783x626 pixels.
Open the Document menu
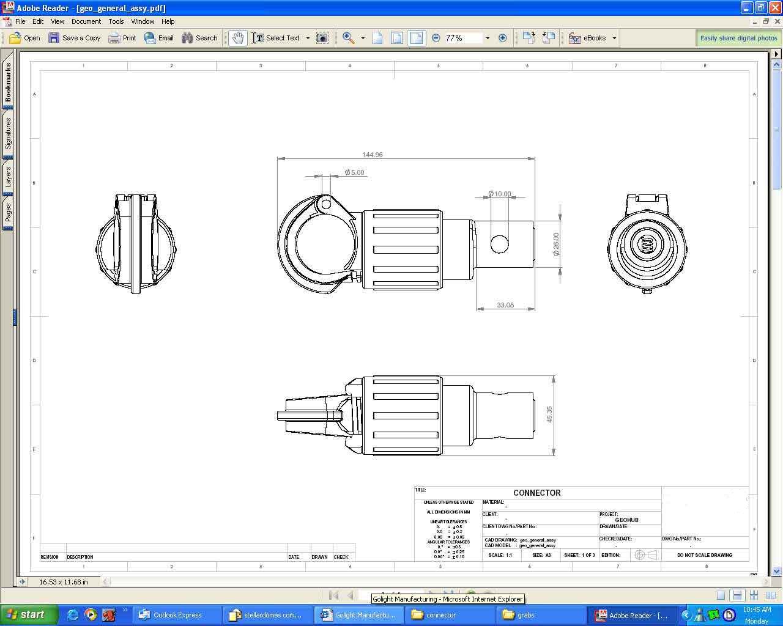[86, 21]
